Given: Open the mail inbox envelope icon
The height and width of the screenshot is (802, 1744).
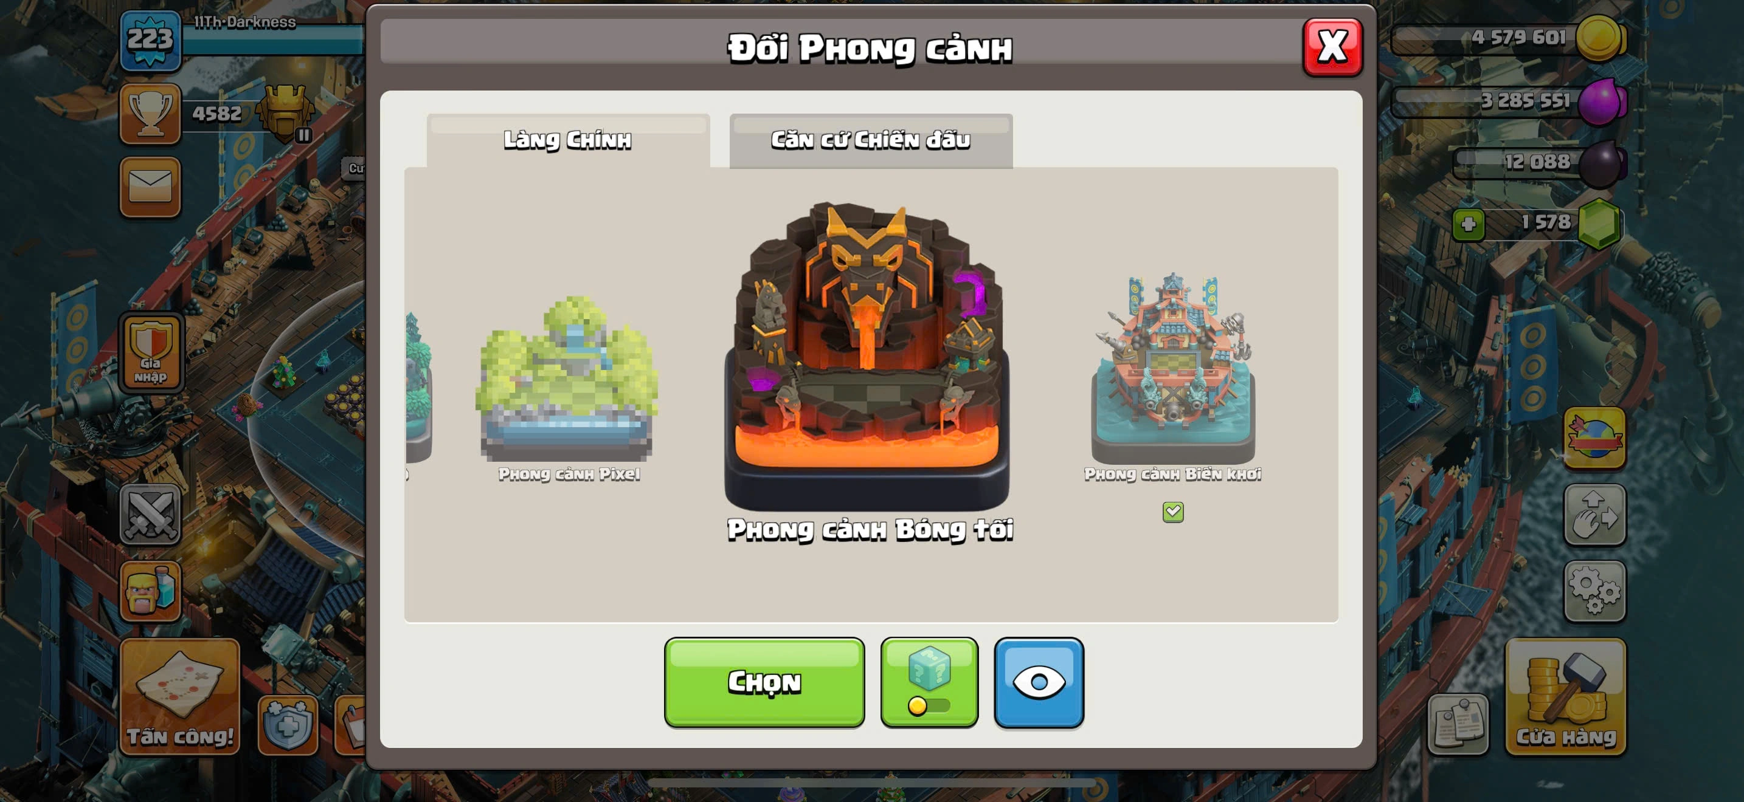Looking at the screenshot, I should click(x=150, y=187).
